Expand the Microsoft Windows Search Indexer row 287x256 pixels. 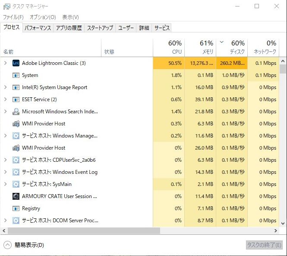coord(5,112)
